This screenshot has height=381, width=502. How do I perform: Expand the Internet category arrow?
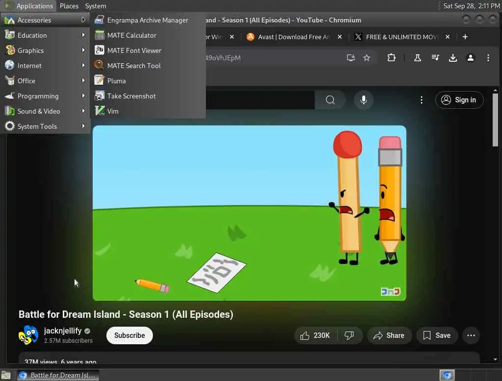point(83,65)
